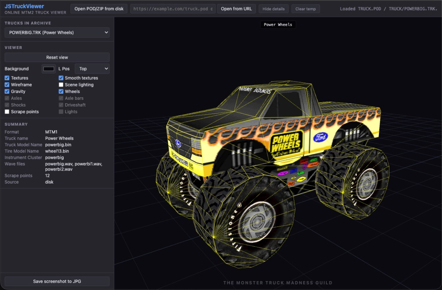Uncheck the Wheels checkbox

[x=61, y=91]
